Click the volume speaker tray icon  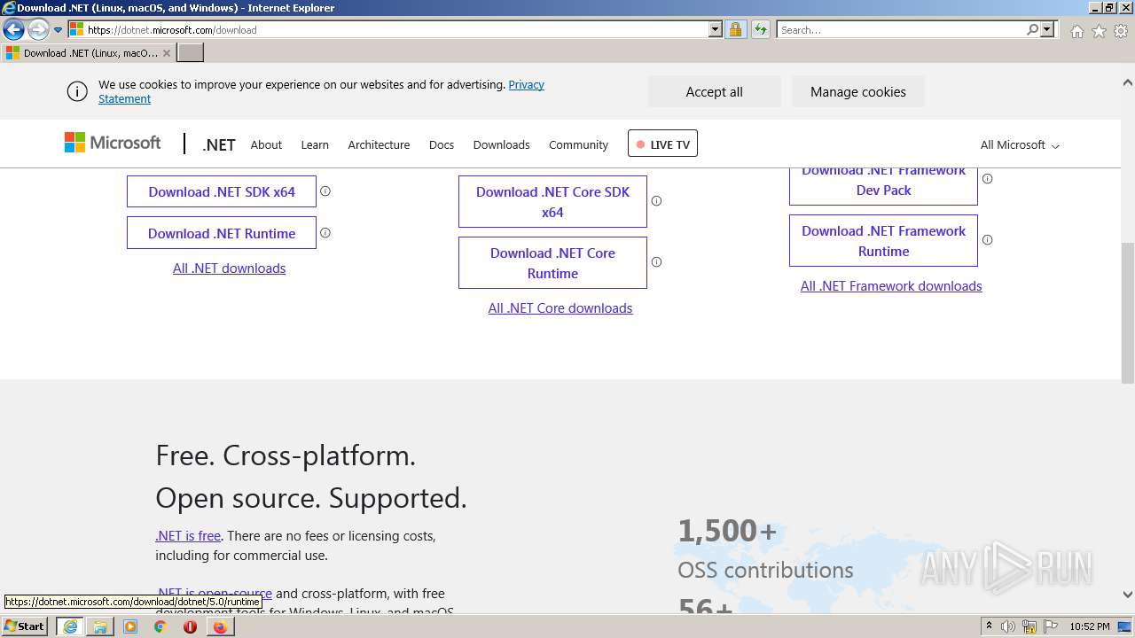tap(1008, 626)
